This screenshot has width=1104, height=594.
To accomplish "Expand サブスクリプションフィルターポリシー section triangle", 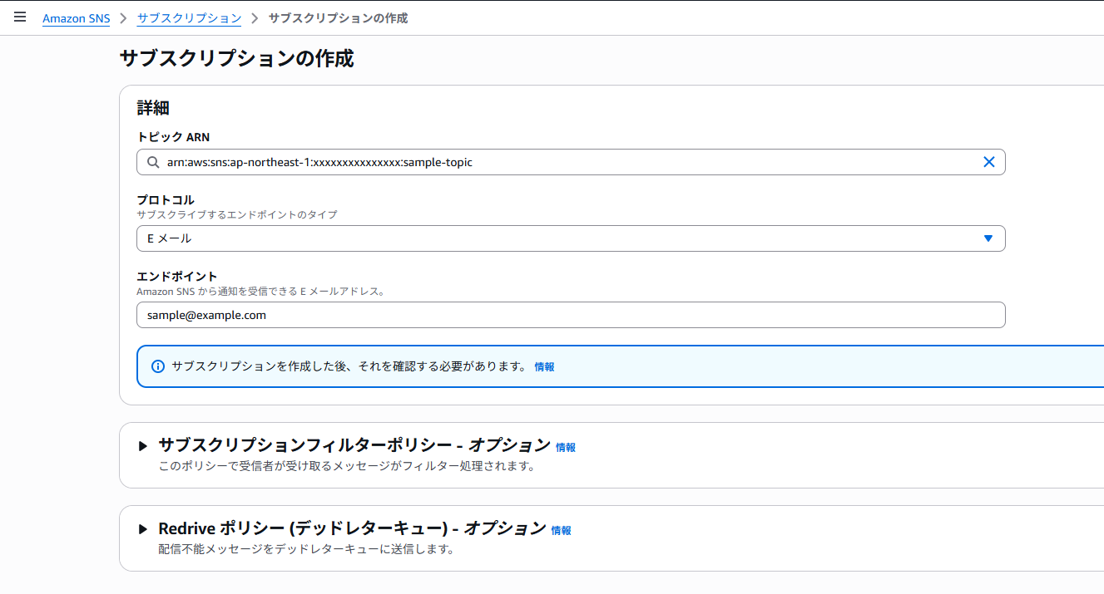I will point(142,446).
